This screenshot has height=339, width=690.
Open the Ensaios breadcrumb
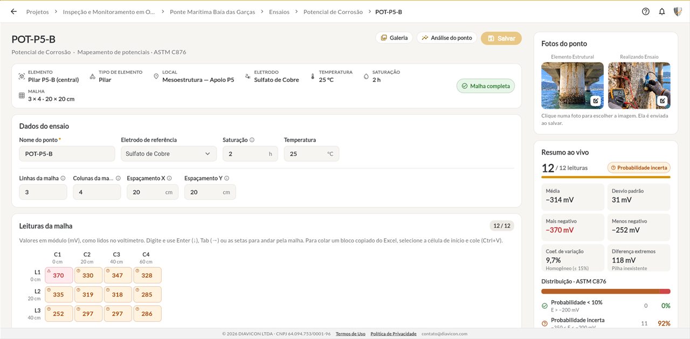(x=279, y=12)
